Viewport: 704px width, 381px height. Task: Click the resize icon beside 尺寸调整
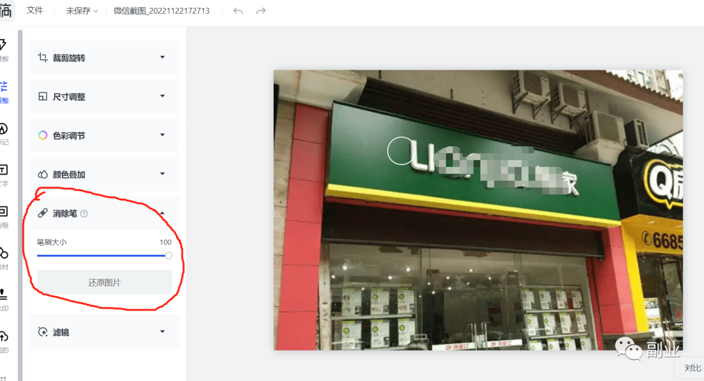coord(42,96)
